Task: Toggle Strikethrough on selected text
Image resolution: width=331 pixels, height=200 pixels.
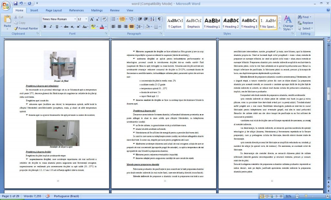Action: tap(66, 27)
